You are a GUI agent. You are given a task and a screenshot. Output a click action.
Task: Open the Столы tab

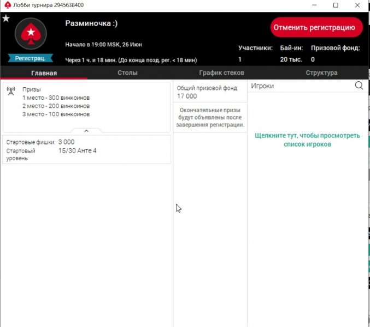[x=127, y=72]
